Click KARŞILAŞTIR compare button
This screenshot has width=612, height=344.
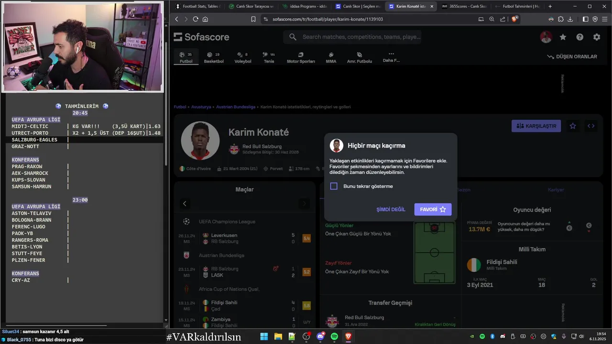[536, 126]
